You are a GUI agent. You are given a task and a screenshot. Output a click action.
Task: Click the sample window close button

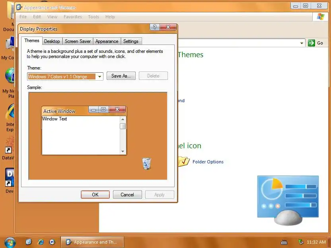coord(117,109)
